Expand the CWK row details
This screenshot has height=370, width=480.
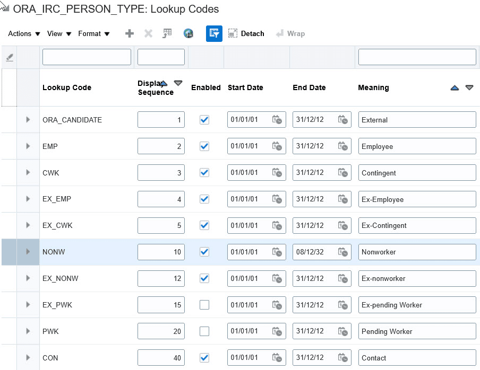click(28, 172)
